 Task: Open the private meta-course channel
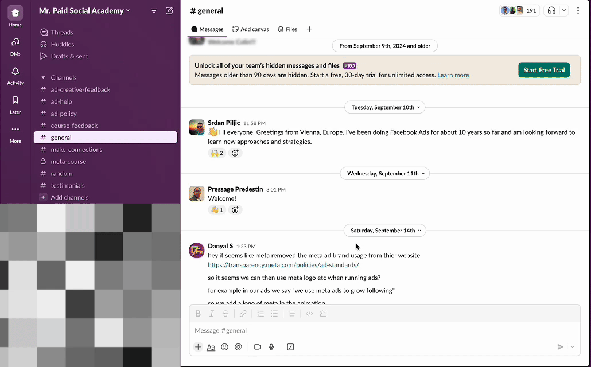tap(105, 162)
